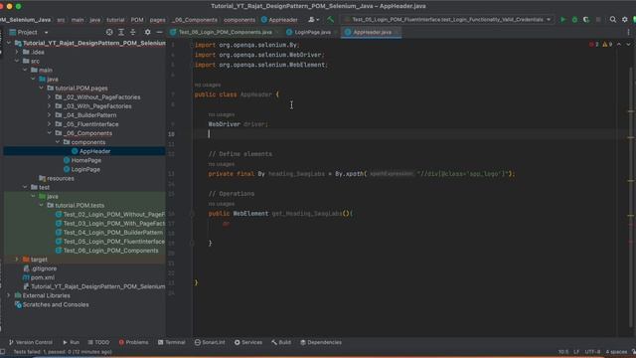Open IDE settings gear in top toolbar
This screenshot has height=358, width=636.
tap(625, 20)
